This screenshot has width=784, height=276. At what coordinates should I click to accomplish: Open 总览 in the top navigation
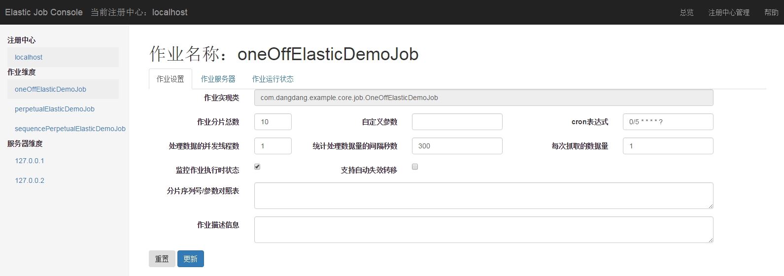click(686, 12)
